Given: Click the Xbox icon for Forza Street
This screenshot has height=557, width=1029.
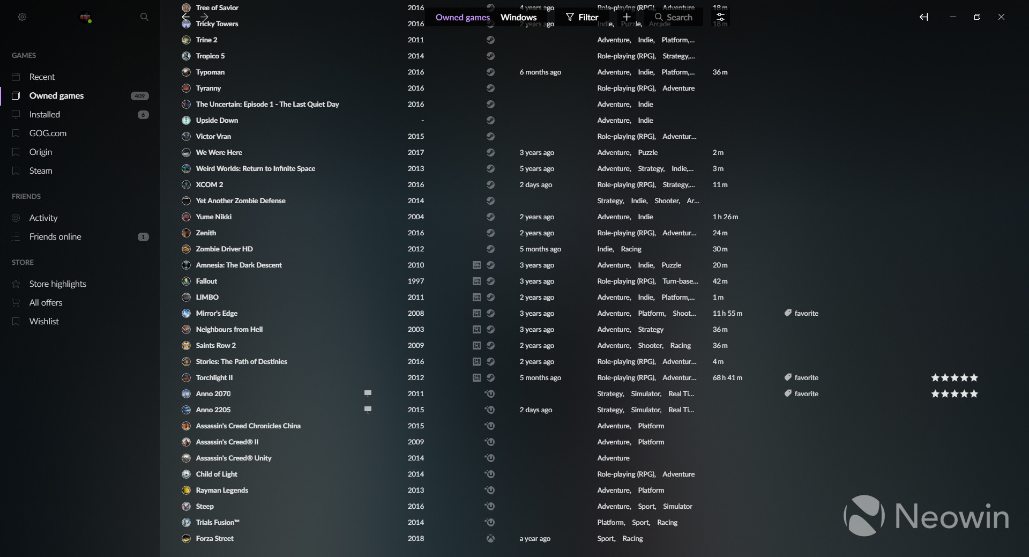Looking at the screenshot, I should point(490,538).
